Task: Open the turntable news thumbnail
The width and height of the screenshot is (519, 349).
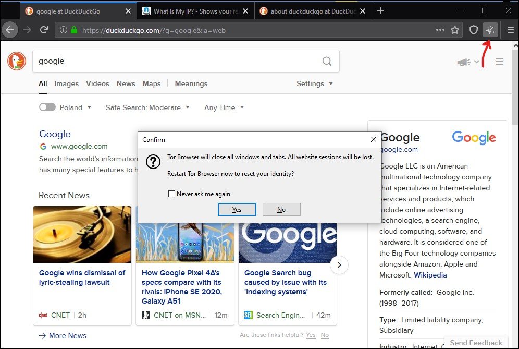Action: (82, 234)
